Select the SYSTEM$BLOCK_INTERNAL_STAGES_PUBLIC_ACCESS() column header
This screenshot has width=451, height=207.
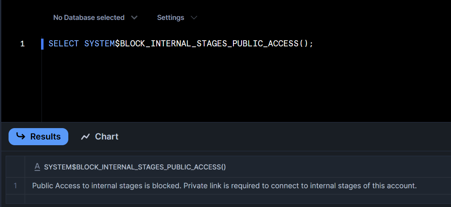pyautogui.click(x=135, y=167)
